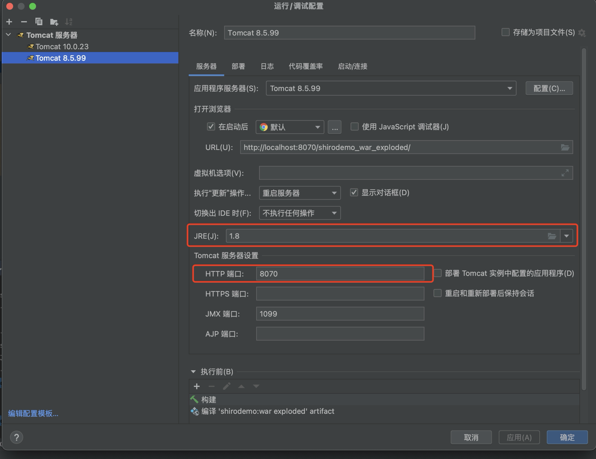Screen dimensions: 596x459
Task: Switch to the Server tab
Action: (x=206, y=66)
